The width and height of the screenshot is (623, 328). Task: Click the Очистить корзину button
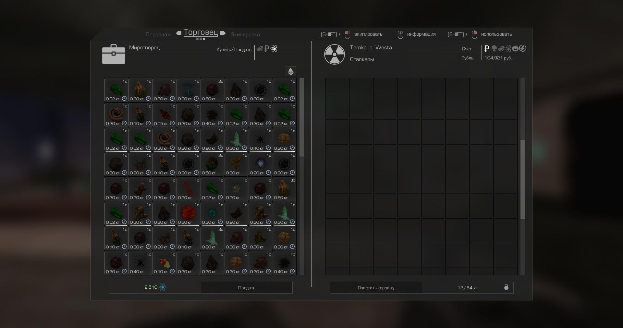[x=376, y=288]
